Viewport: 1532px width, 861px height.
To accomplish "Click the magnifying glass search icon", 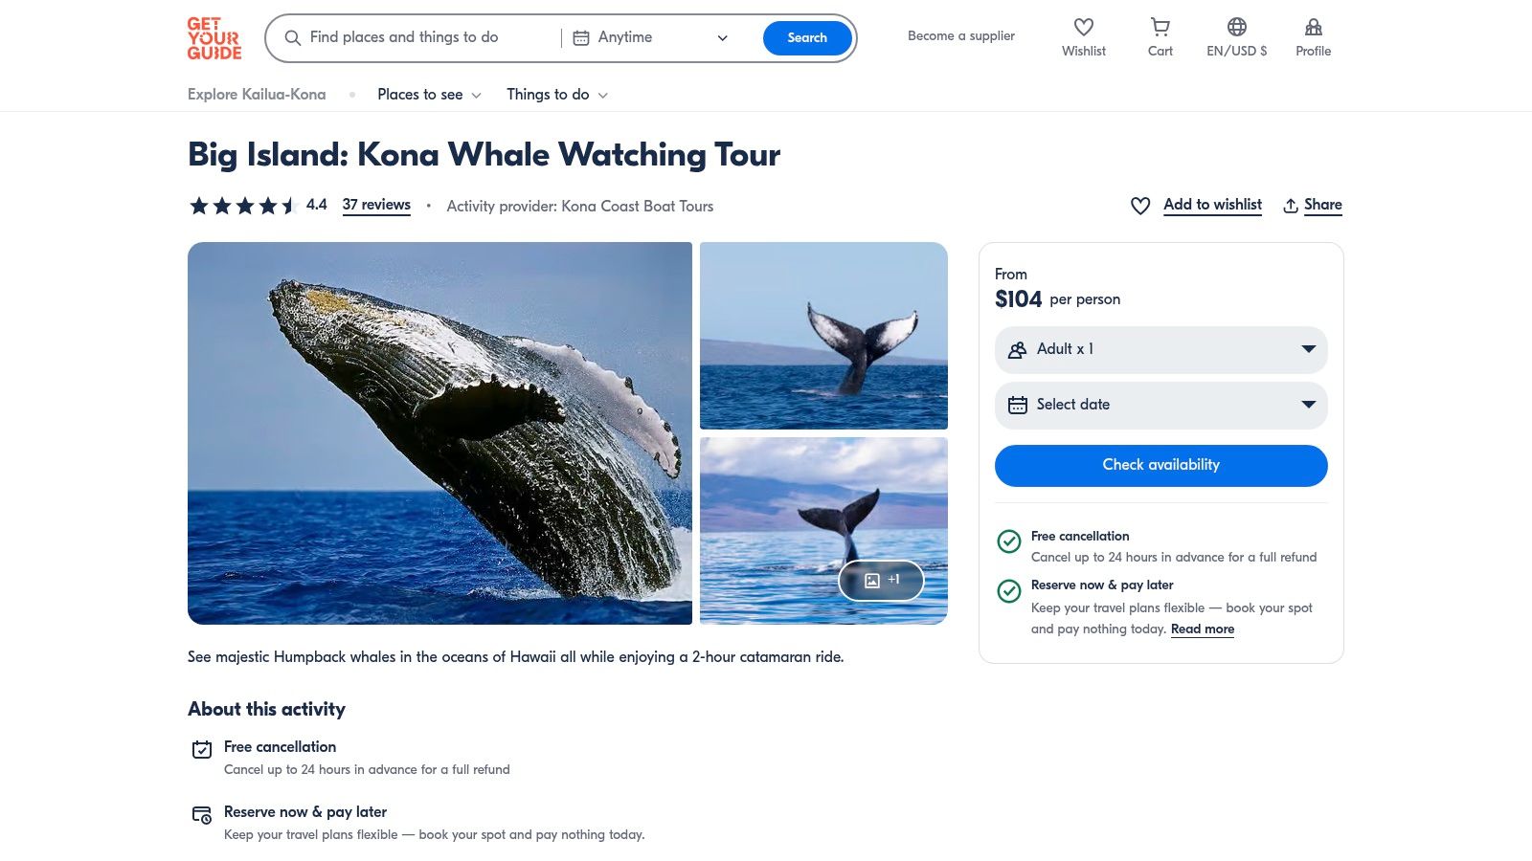I will point(293,37).
